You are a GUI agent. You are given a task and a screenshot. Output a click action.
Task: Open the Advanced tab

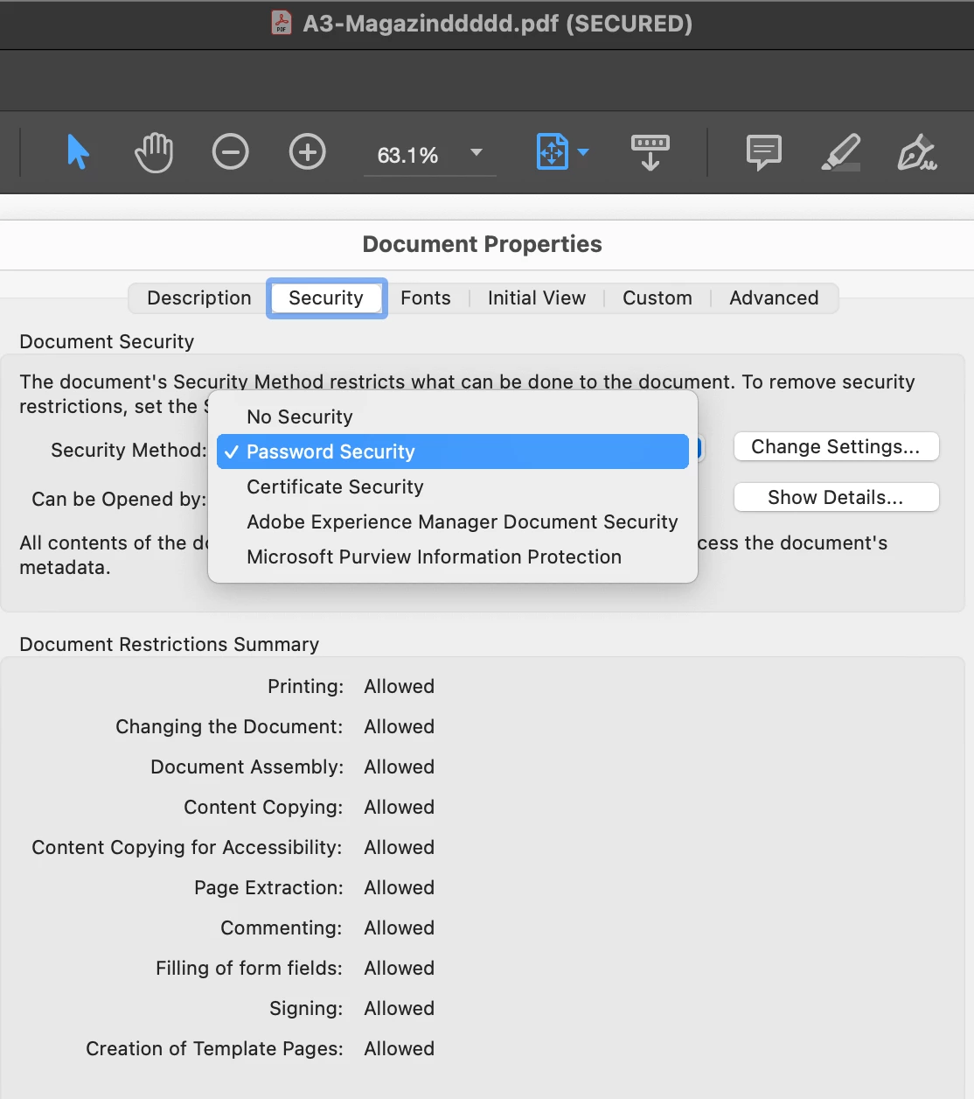coord(774,297)
